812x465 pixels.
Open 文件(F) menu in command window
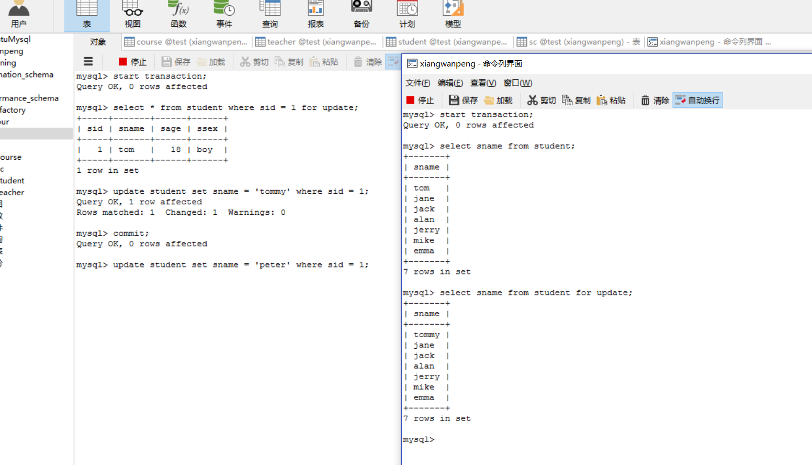tap(418, 83)
